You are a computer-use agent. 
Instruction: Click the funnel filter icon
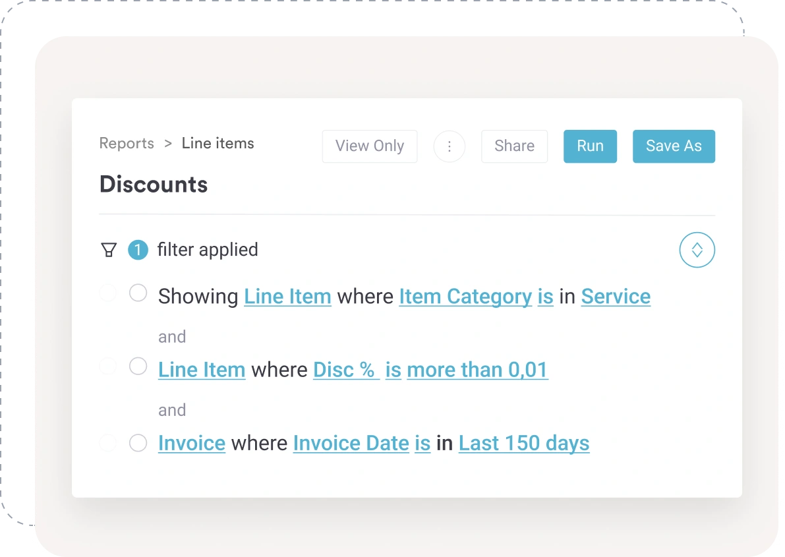coord(109,250)
